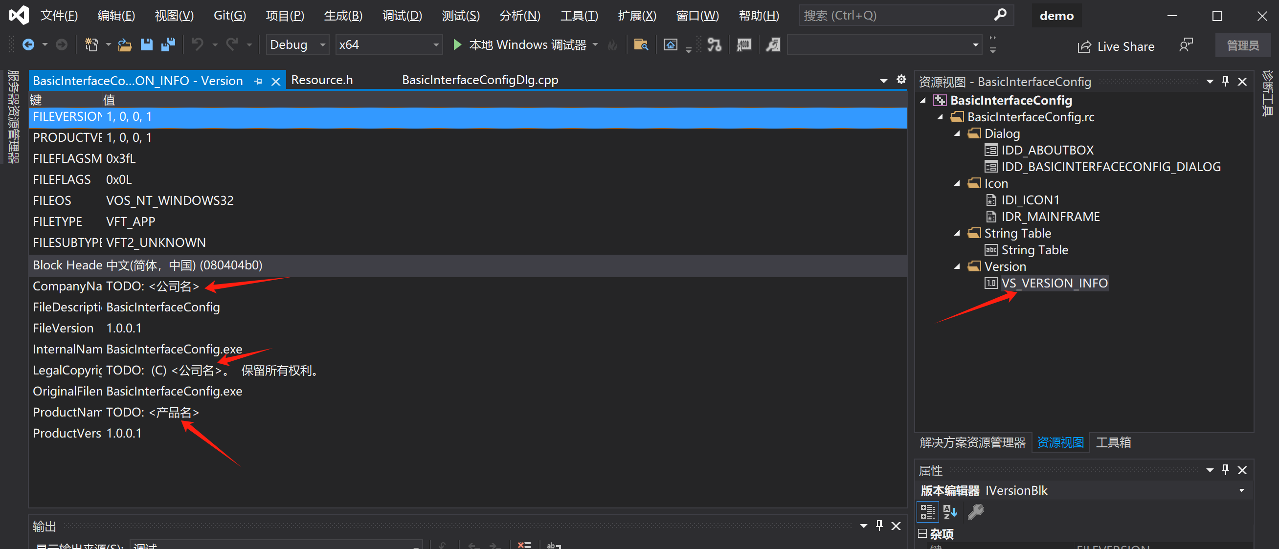The width and height of the screenshot is (1279, 549).
Task: Toggle categorized view in properties panel
Action: click(927, 512)
